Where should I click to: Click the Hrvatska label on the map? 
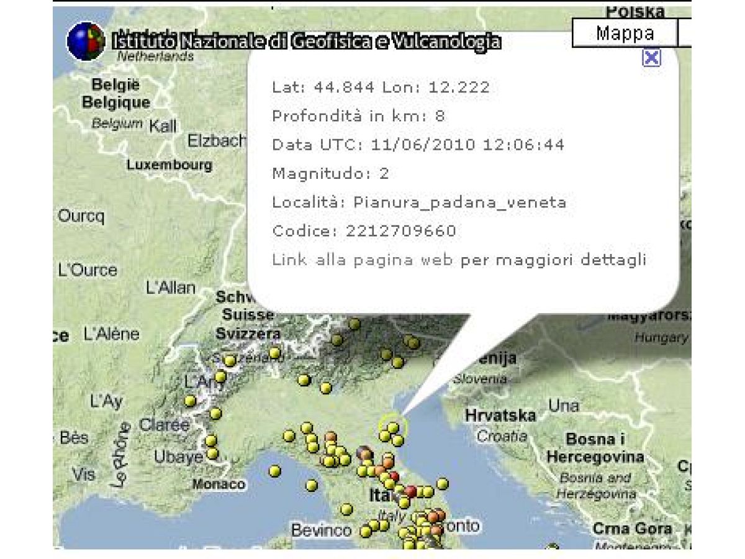500,415
